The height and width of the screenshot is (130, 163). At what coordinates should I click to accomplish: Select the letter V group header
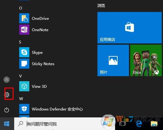[20, 76]
